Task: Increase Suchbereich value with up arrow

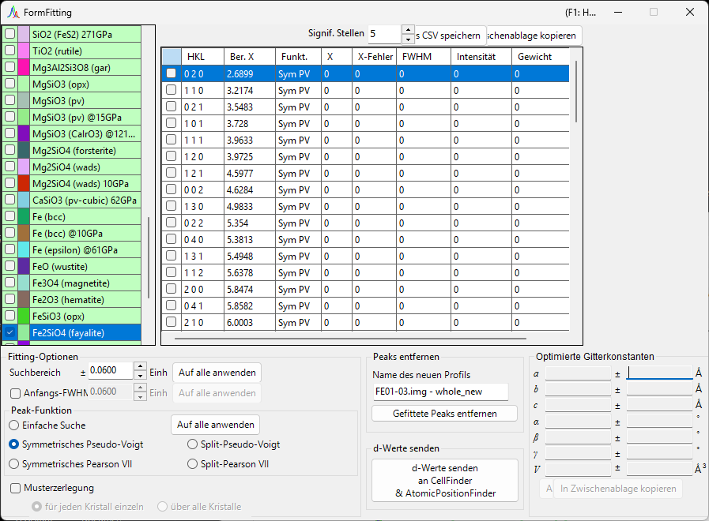Action: pos(140,366)
